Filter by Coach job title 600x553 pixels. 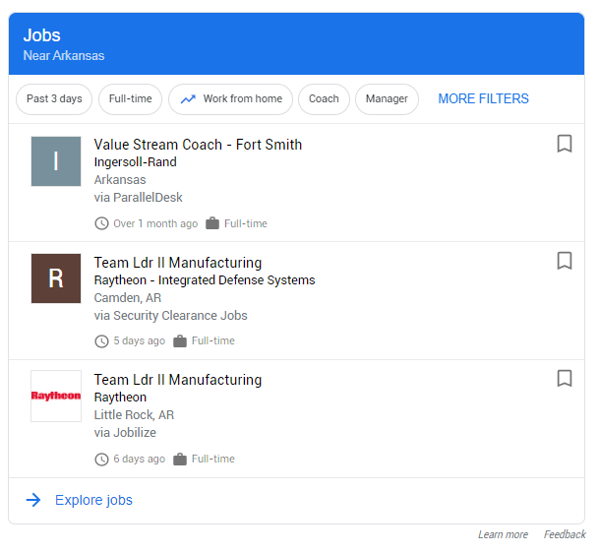[x=324, y=99]
